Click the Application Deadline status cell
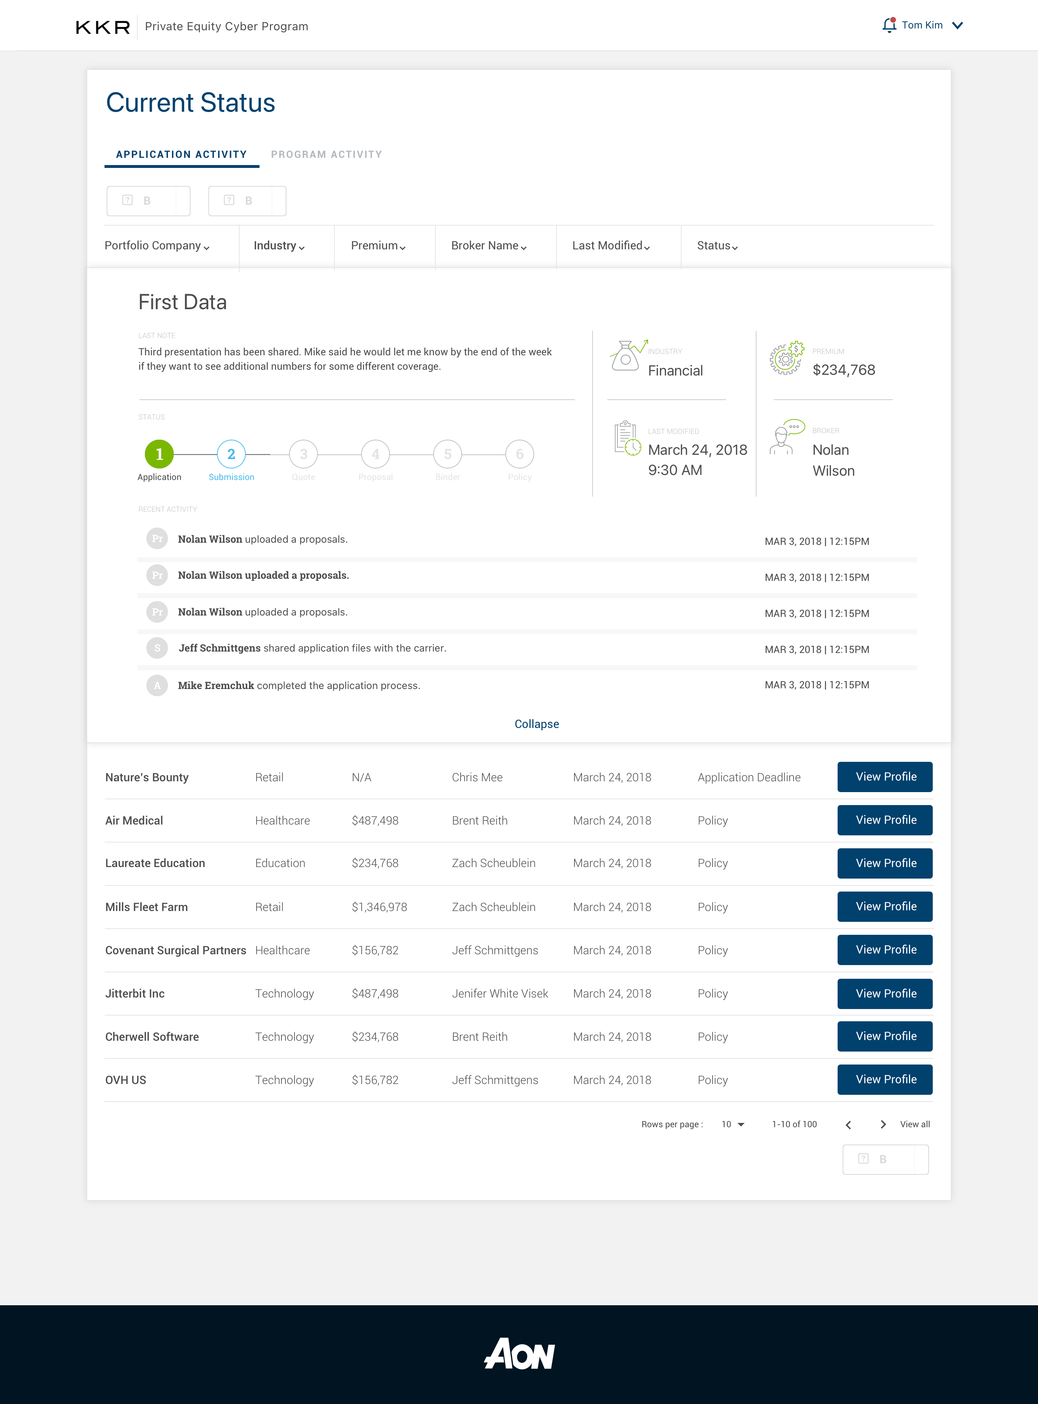 [x=749, y=778]
